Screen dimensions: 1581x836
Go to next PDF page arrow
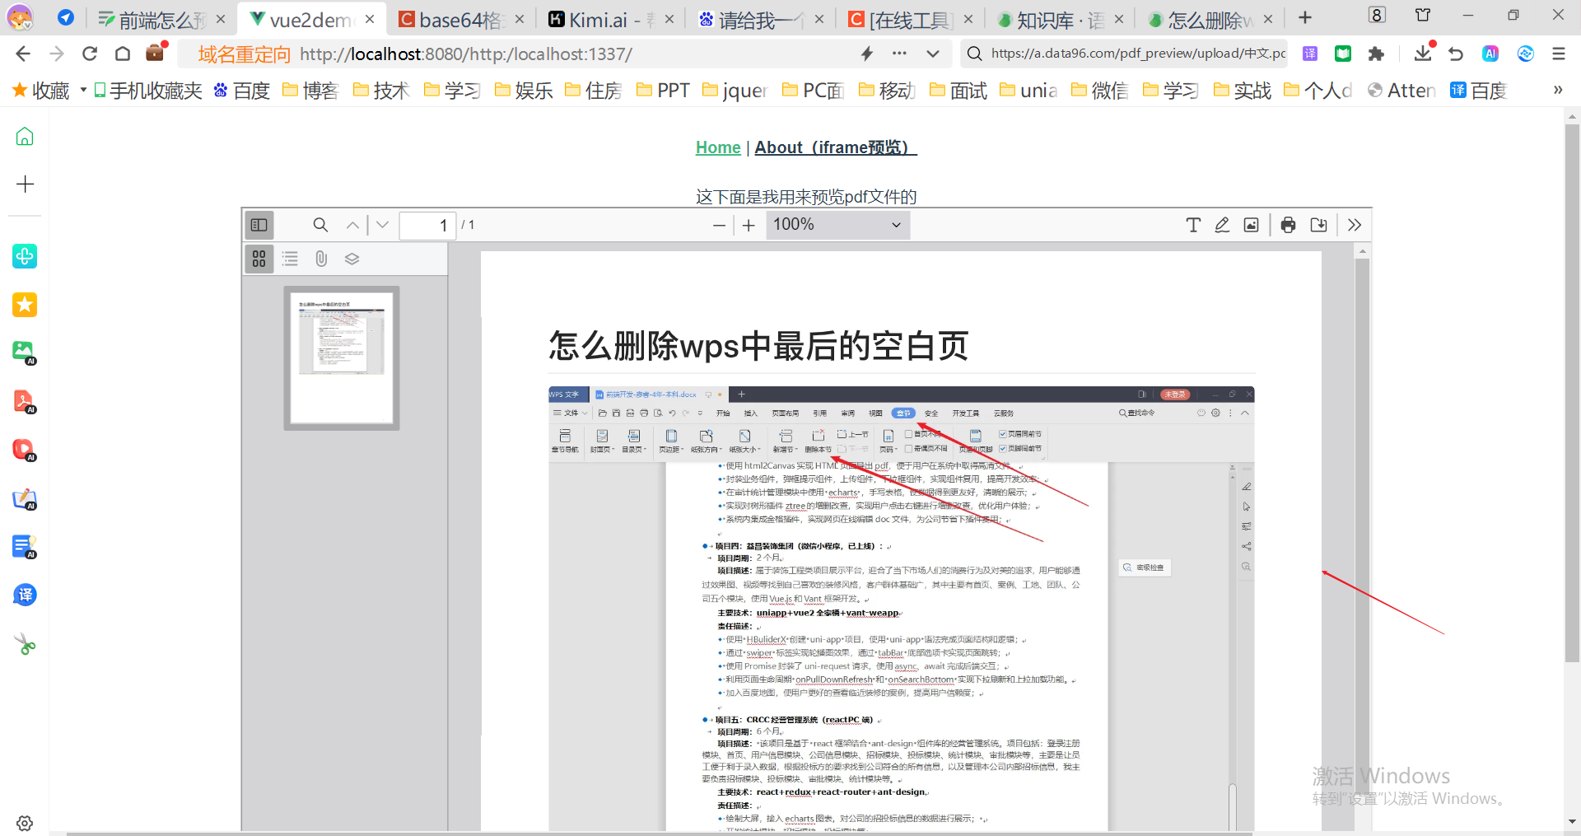coord(382,225)
